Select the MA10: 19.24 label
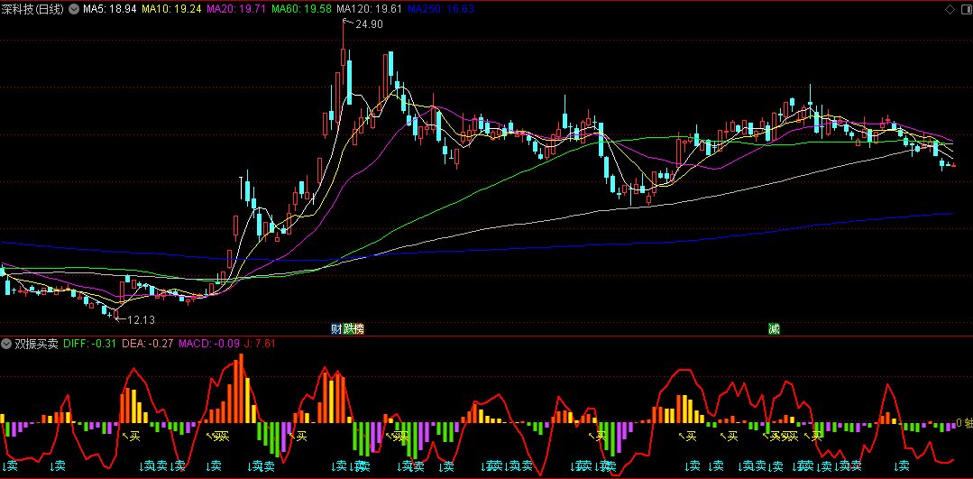This screenshot has width=973, height=479. tap(171, 9)
